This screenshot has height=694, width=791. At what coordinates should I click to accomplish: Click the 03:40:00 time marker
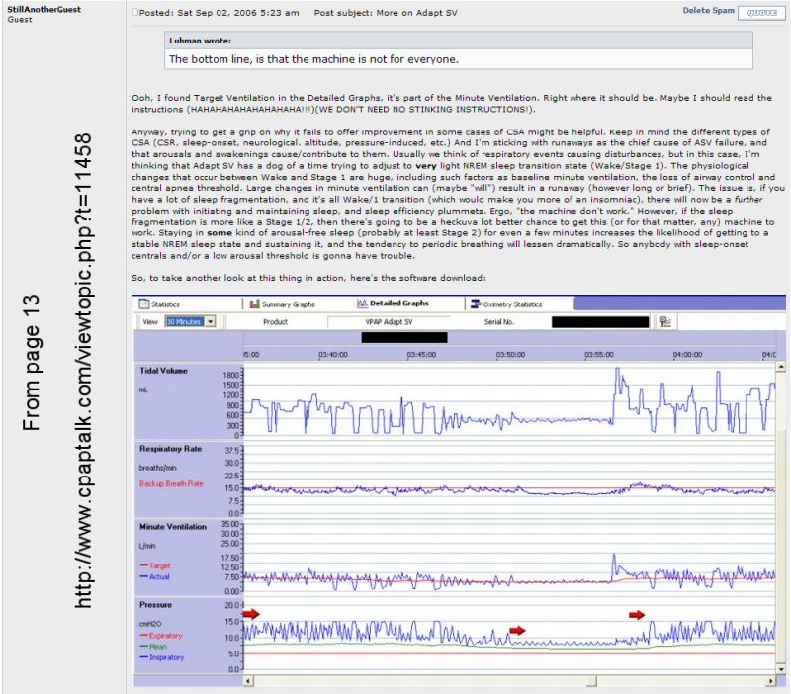[333, 355]
